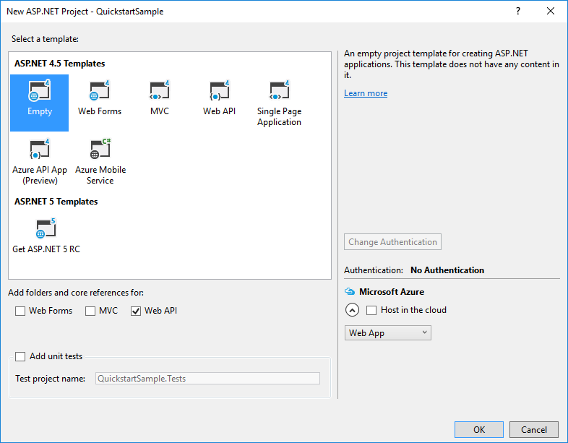Click the Test project name field

tap(207, 379)
